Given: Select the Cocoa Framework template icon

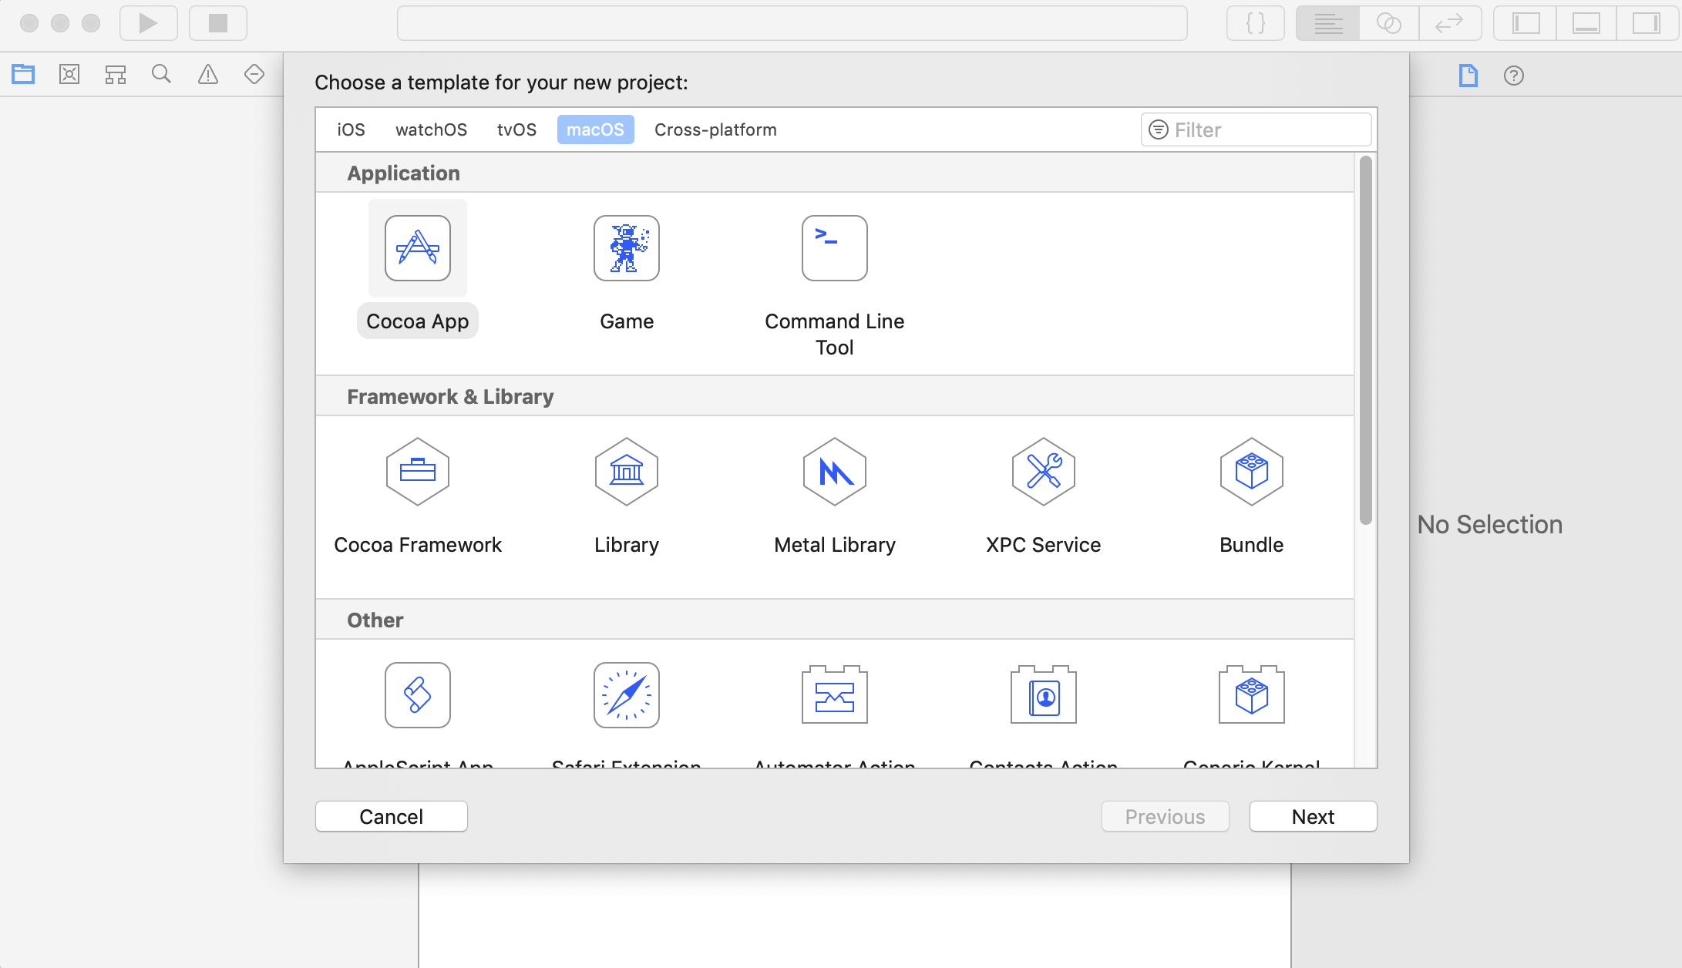Looking at the screenshot, I should pyautogui.click(x=417, y=472).
